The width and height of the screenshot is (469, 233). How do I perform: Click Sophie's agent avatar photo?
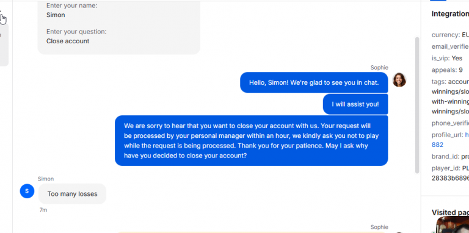[x=399, y=80]
